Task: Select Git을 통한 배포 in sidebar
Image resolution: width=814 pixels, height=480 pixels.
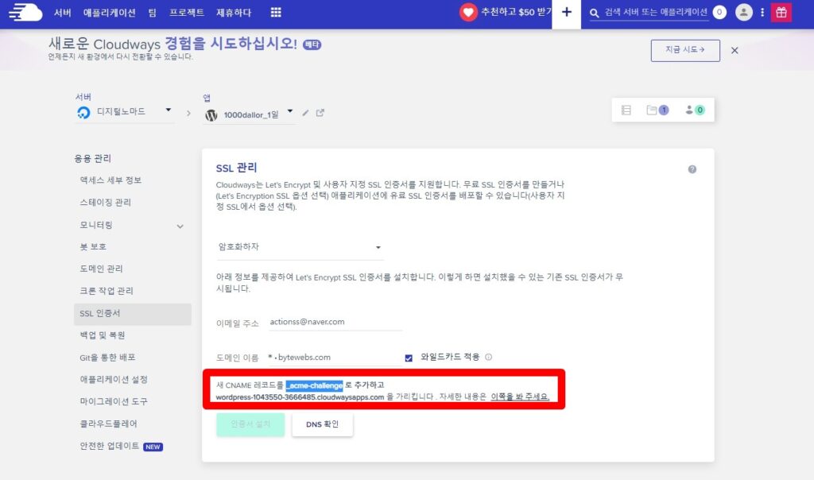Action: click(x=107, y=358)
